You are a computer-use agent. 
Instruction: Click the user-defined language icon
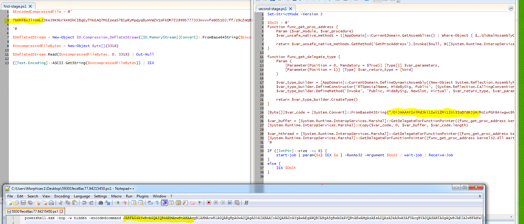171,203
